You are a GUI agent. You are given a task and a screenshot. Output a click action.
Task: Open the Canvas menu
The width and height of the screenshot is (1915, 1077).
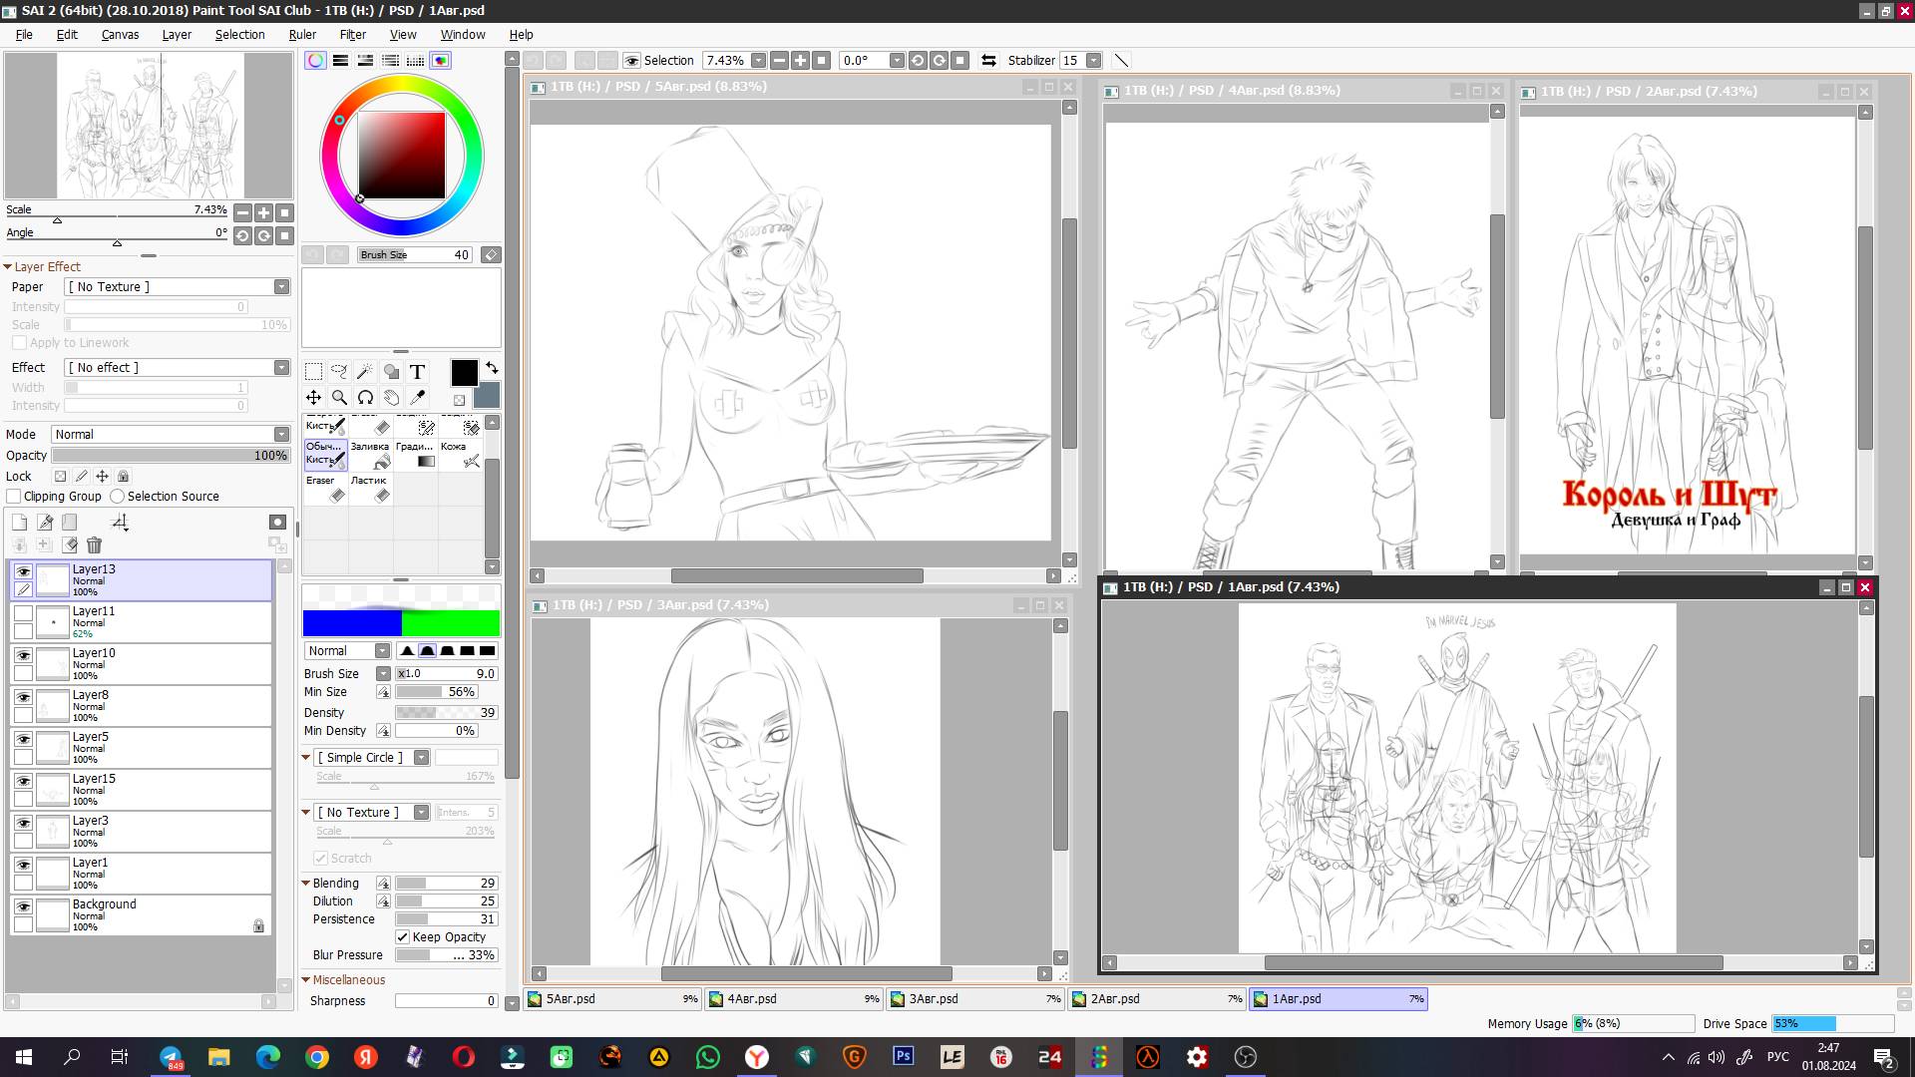click(120, 34)
